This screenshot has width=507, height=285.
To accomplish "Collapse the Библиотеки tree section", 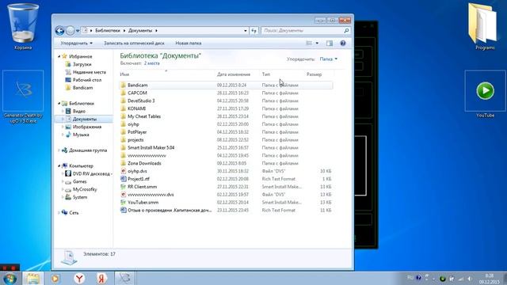I will pos(59,104).
